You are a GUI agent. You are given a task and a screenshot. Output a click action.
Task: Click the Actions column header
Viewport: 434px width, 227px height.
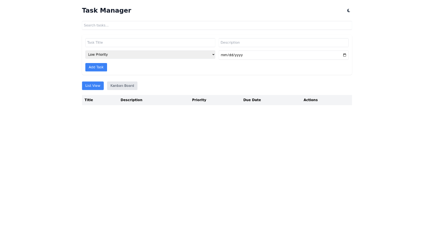pos(310,100)
